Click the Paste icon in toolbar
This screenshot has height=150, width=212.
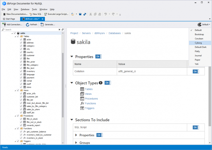(100, 14)
